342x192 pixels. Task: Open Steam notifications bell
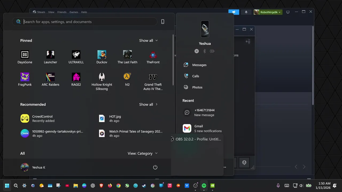click(x=246, y=12)
